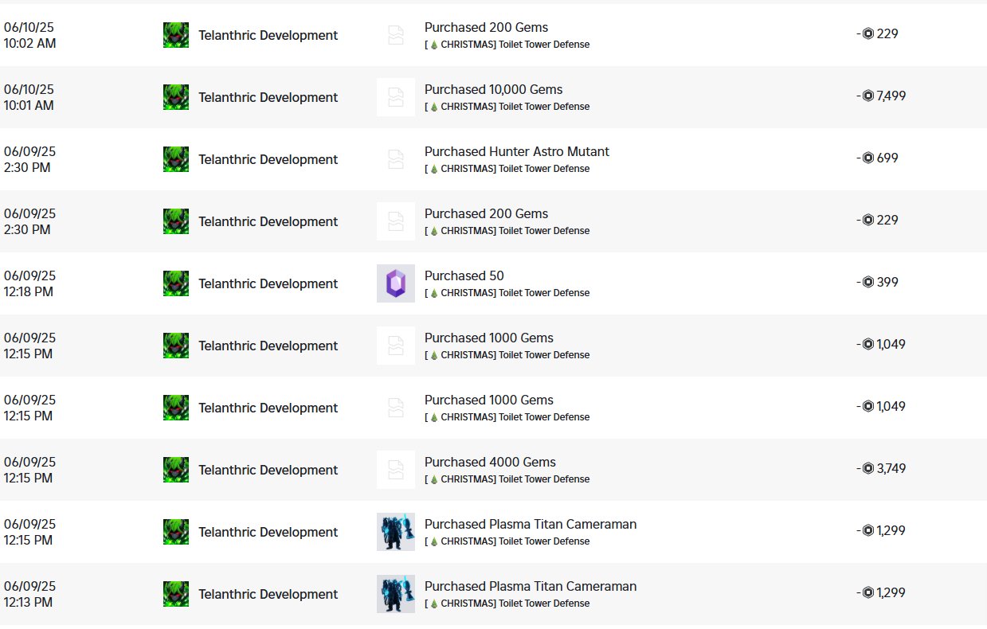Open Toilet Tower Defense link under Purchased 10,000 Gems
Screen dimensions: 987x629
point(507,107)
